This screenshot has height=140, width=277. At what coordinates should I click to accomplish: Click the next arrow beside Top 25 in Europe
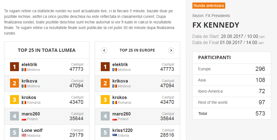(171, 50)
